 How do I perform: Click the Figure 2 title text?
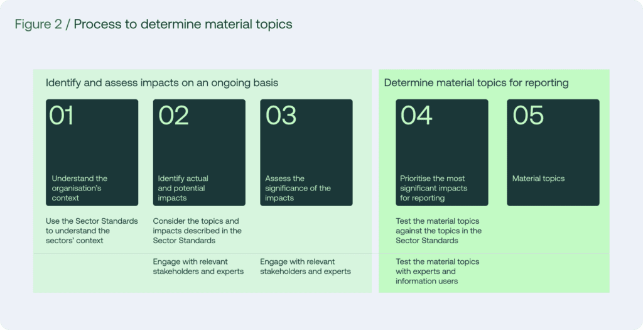[x=153, y=25]
